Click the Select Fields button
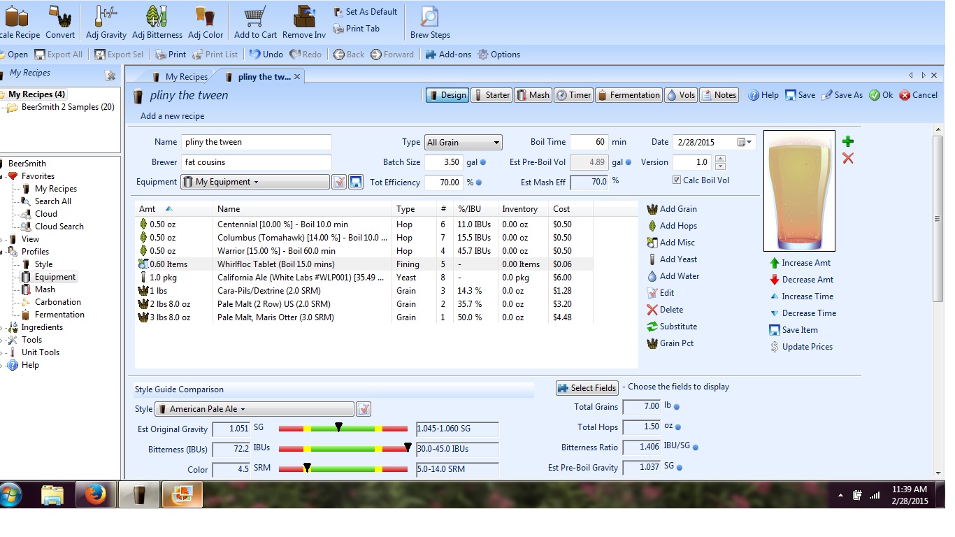The image size is (955, 537). coord(587,388)
